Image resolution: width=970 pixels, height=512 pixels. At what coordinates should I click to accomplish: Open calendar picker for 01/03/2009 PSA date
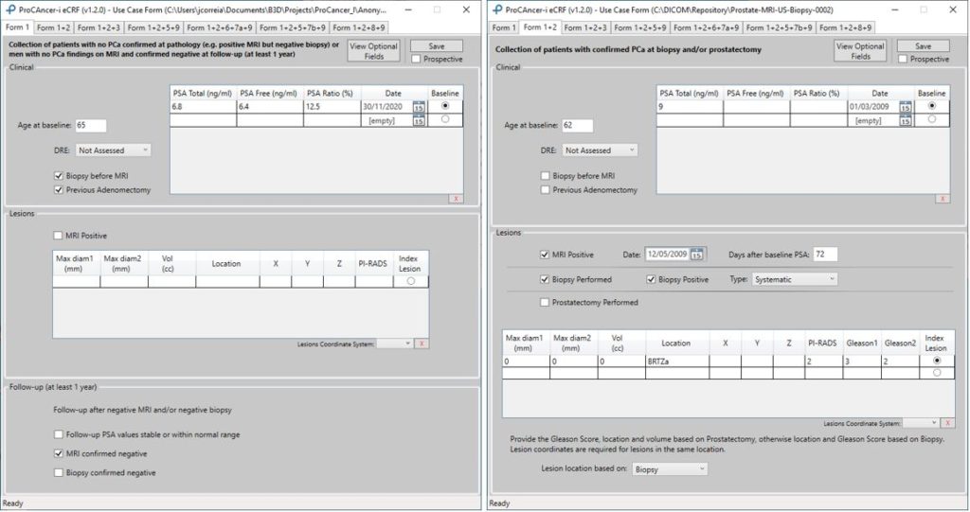905,108
